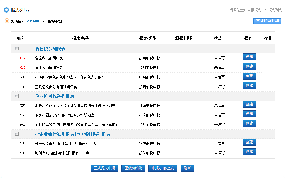Click report code 580
285x178 pixels.
point(23,144)
